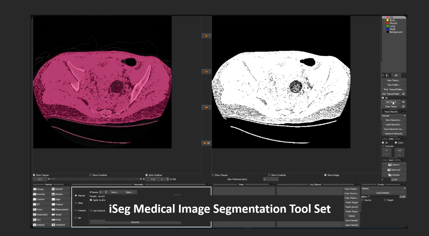
Task: Click the slice thickness input field
Action: (x=270, y=179)
